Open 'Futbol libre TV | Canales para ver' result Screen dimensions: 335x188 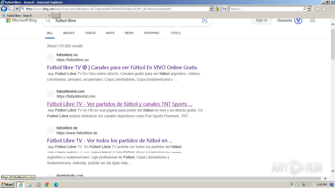pyautogui.click(x=122, y=67)
